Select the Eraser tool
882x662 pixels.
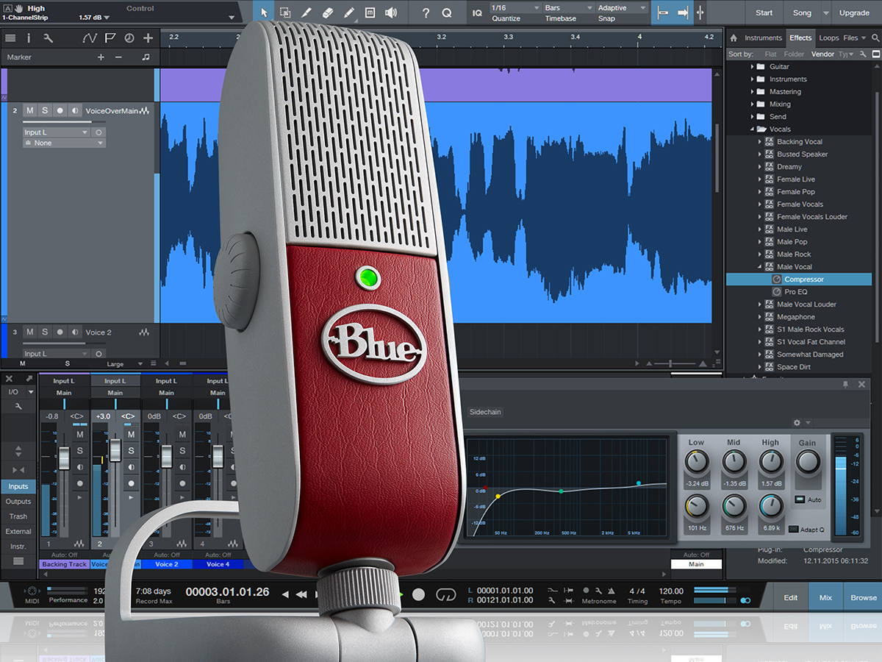(x=328, y=13)
